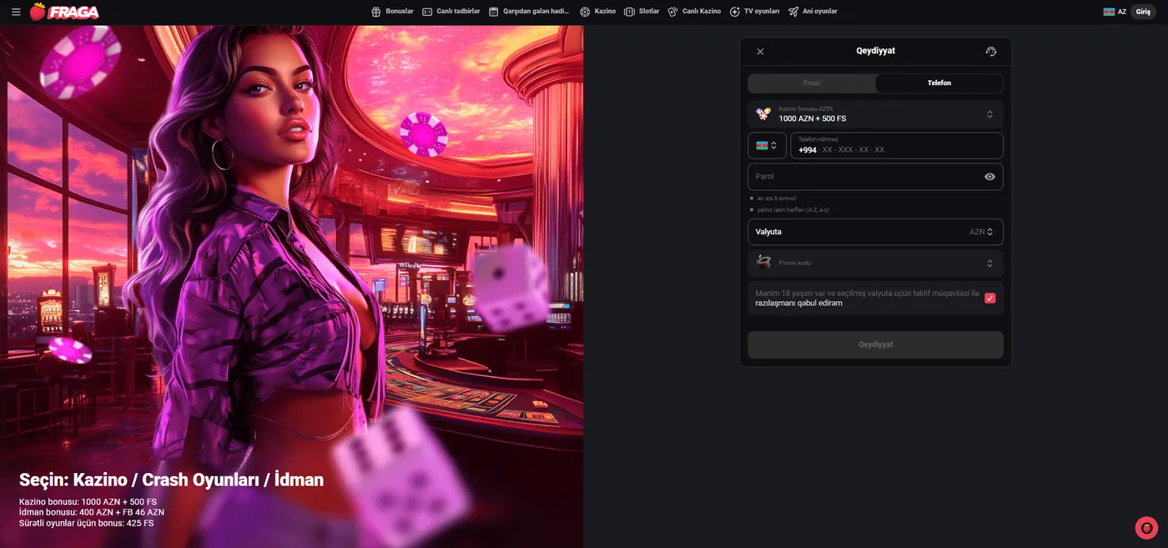Go to Slotlar section
This screenshot has width=1168, height=548.
[x=642, y=12]
